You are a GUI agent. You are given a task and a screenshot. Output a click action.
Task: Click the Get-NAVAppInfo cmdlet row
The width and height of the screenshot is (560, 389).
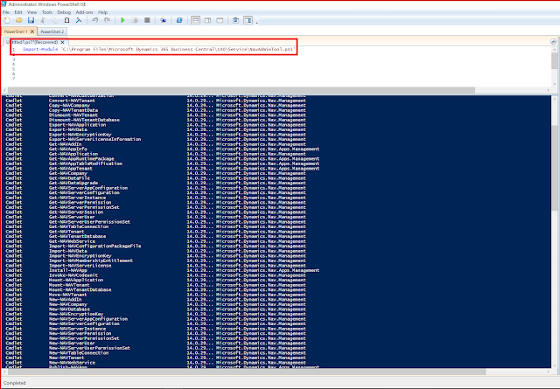click(x=163, y=149)
